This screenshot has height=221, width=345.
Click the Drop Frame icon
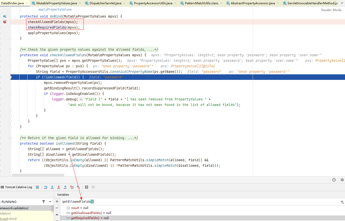point(72,187)
